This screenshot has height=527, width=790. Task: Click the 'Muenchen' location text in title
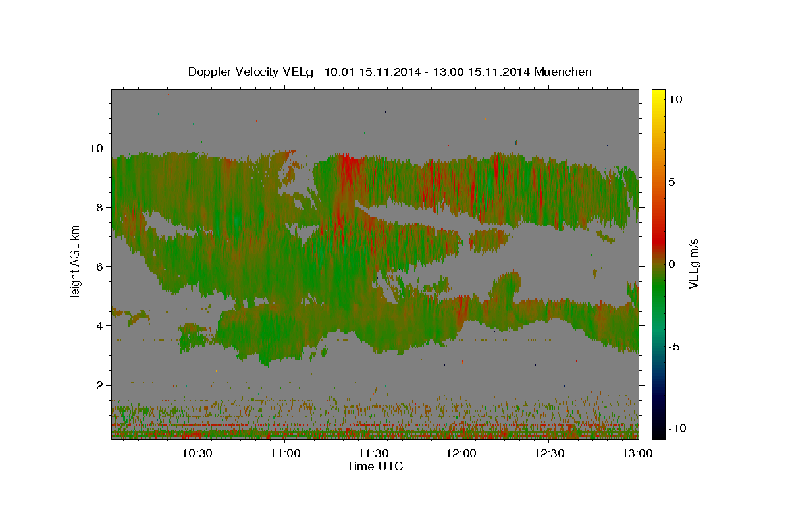pos(563,72)
